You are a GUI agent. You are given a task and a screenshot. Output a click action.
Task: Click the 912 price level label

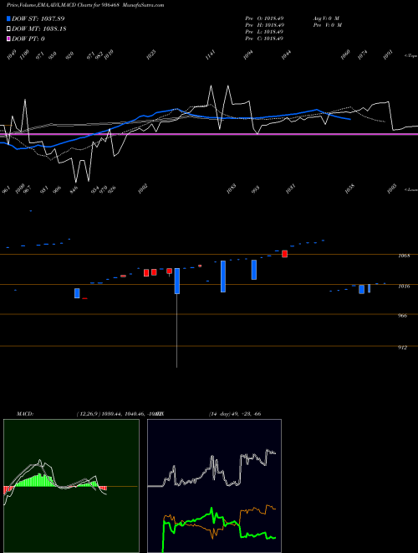(404, 348)
